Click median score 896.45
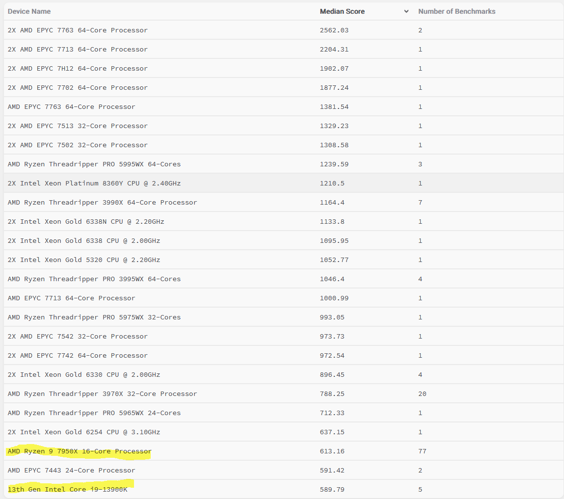This screenshot has height=499, width=564. coord(332,374)
